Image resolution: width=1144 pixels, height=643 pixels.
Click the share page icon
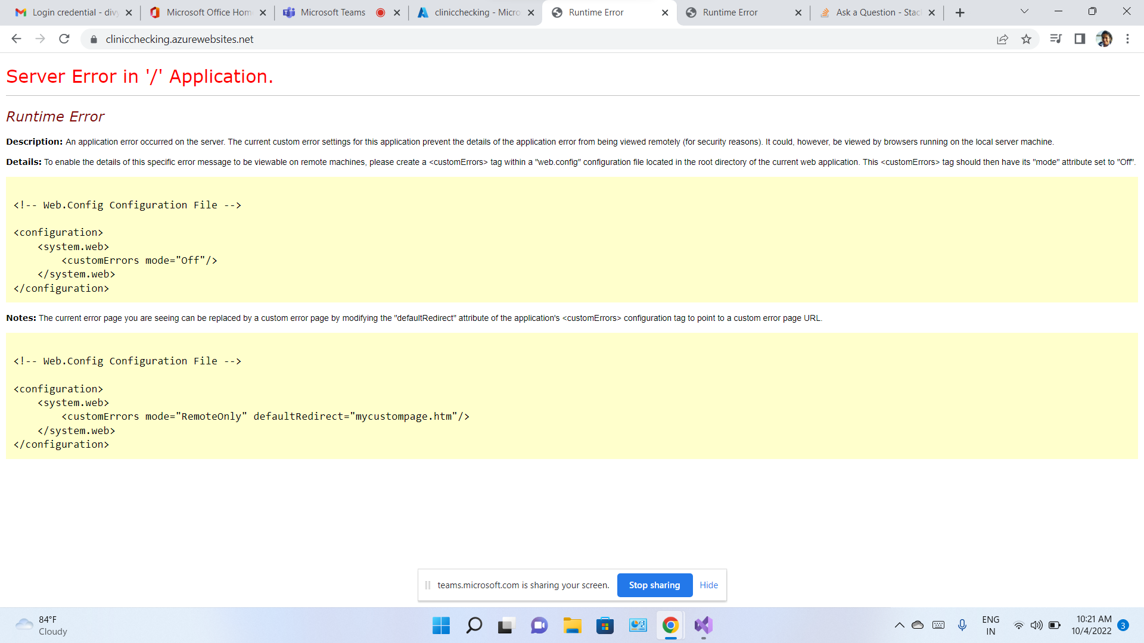[1002, 39]
